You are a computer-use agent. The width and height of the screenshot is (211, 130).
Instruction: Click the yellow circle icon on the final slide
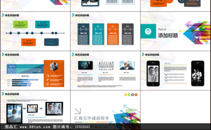(126, 95)
